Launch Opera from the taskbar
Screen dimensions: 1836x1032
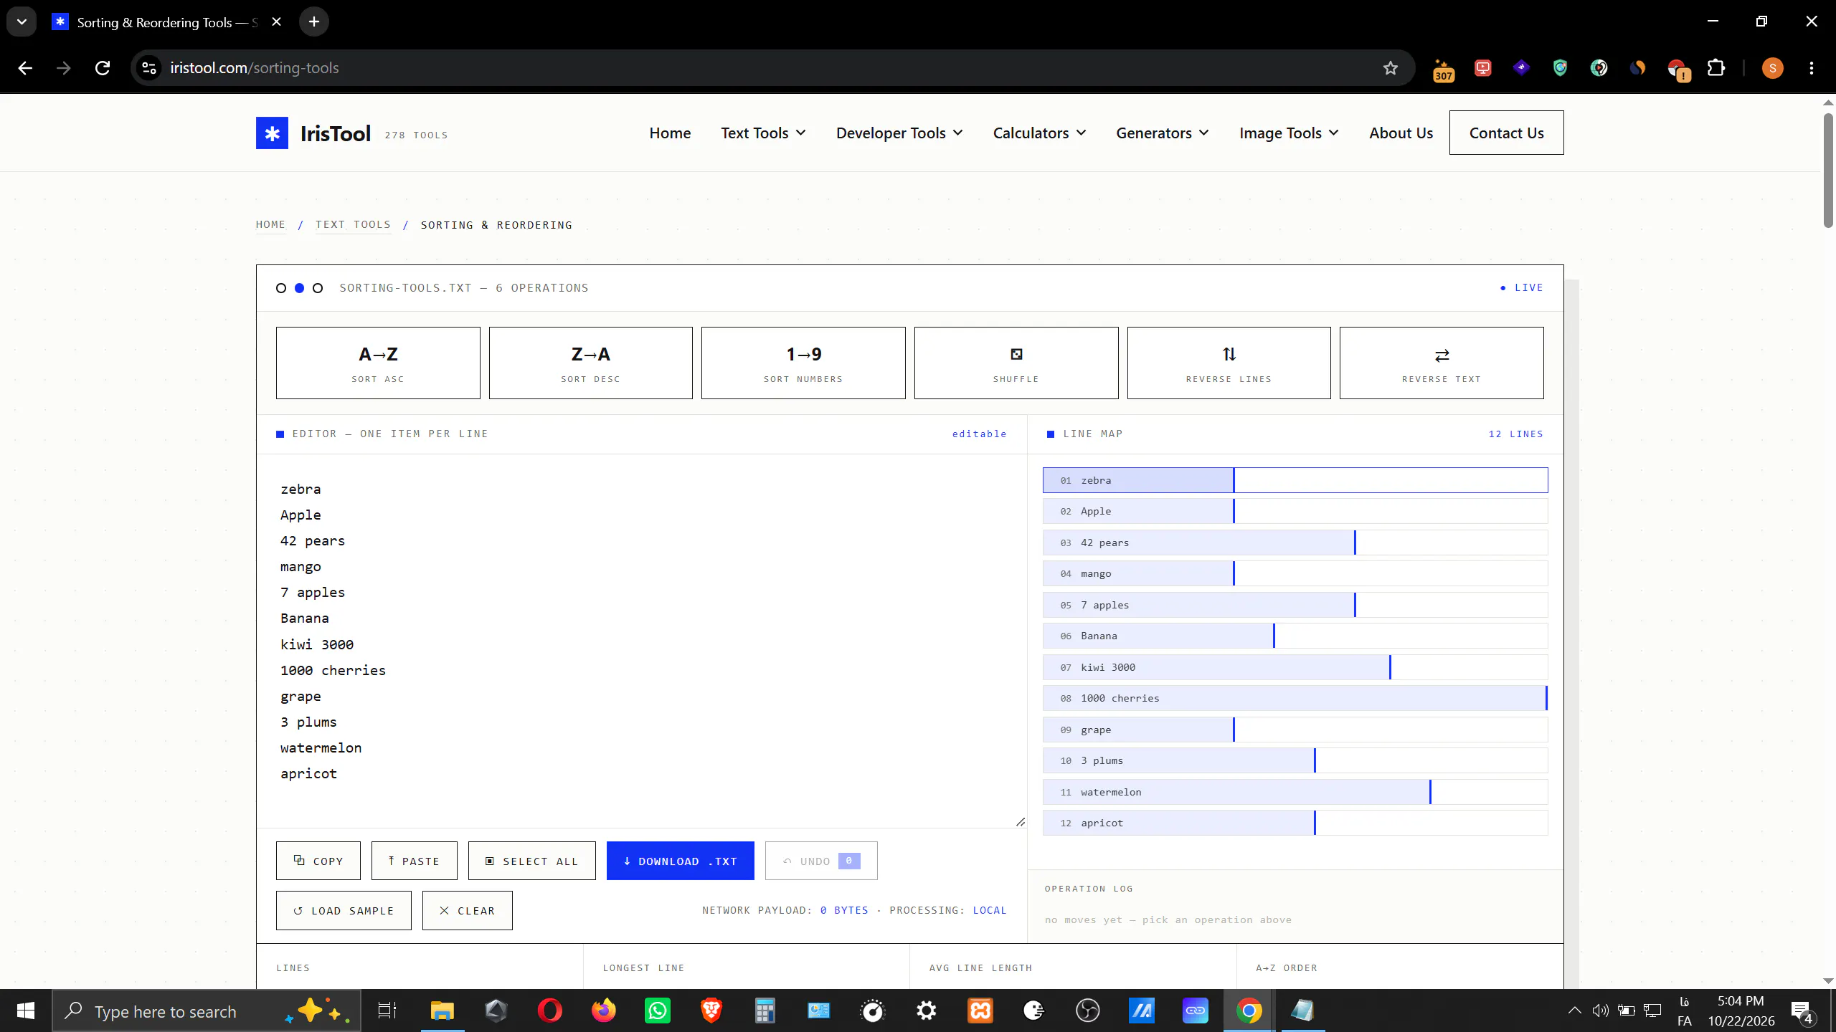[x=550, y=1011]
